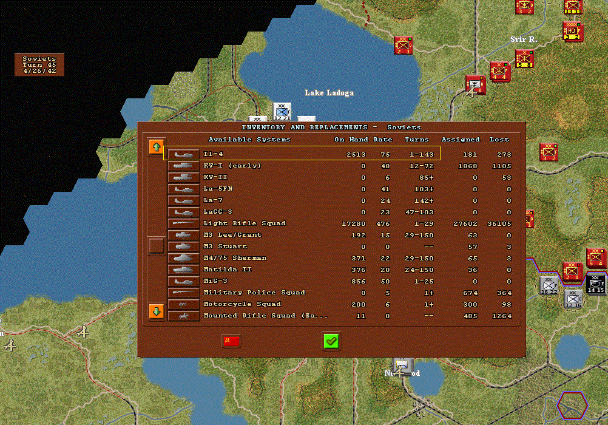Screen dimensions: 608x425
Task: Click the On Hand column header
Action: (x=351, y=139)
